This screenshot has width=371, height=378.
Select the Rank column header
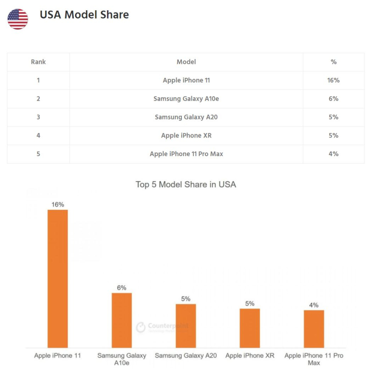coord(38,62)
